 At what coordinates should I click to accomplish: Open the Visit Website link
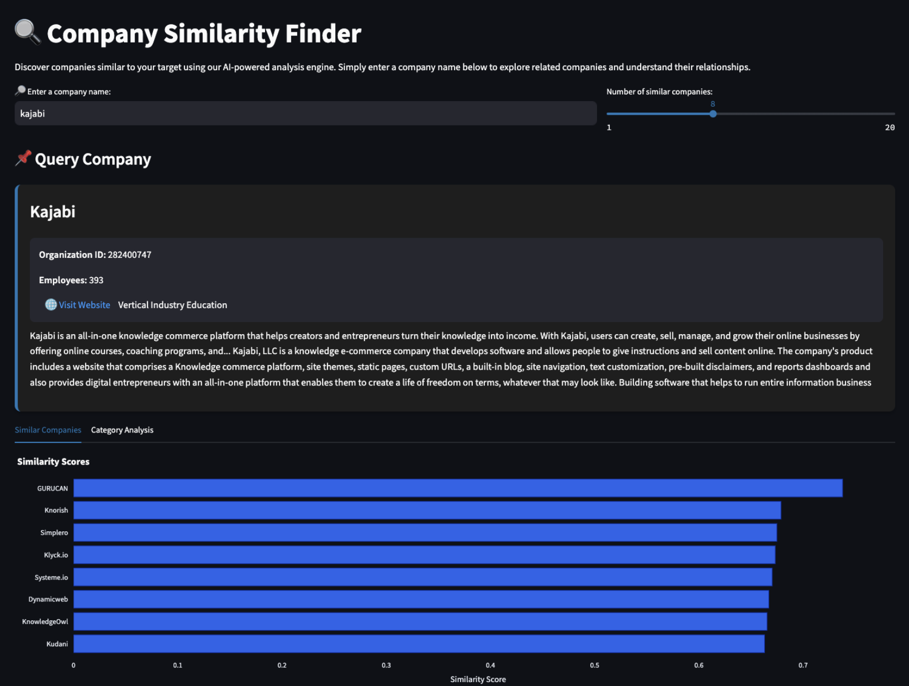tap(84, 305)
